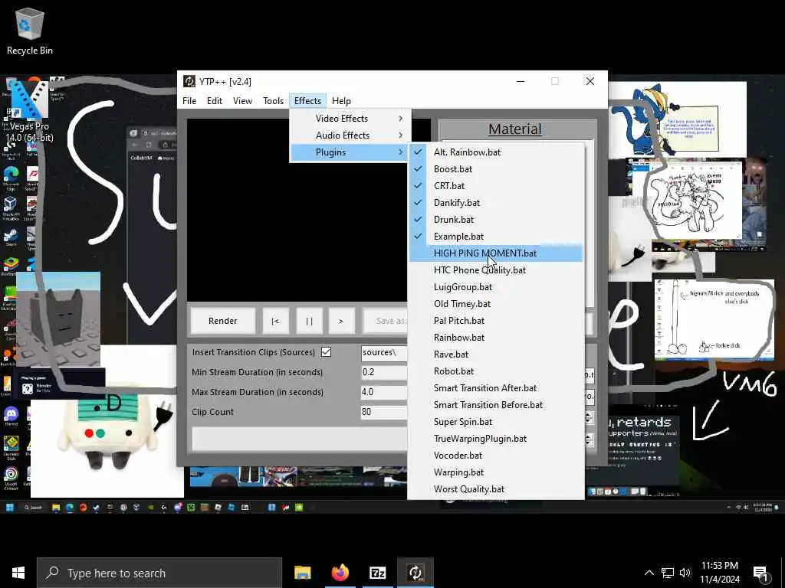Open the taskbar clock and date
The image size is (785, 588).
pos(719,573)
